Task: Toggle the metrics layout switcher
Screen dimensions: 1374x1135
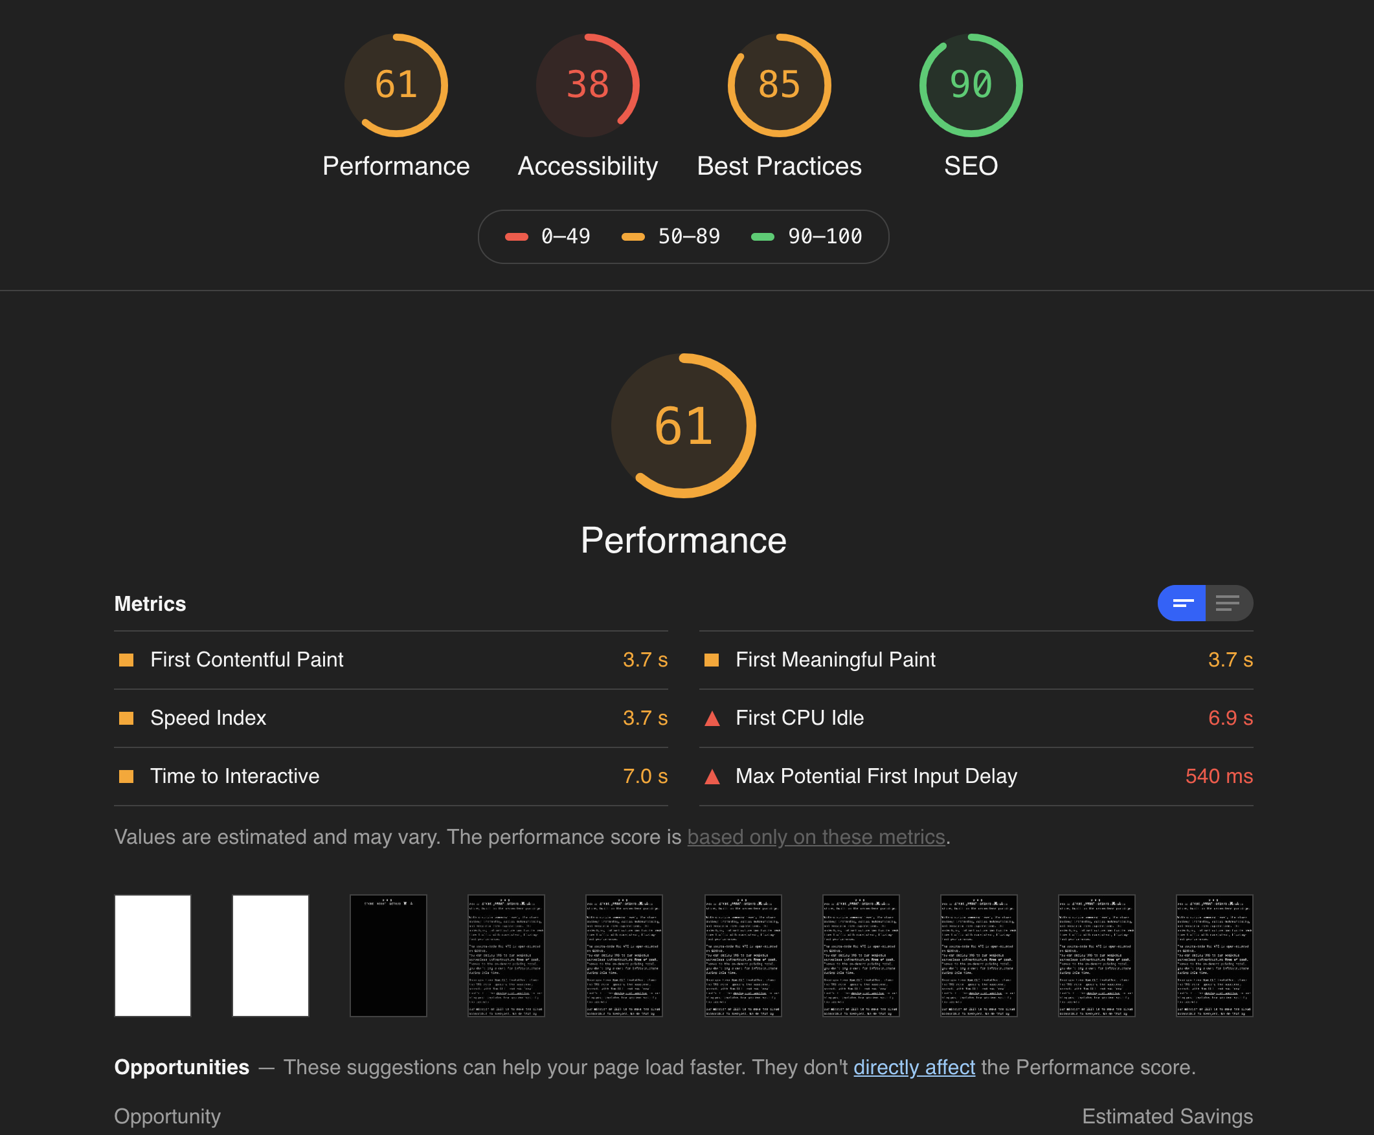Action: [x=1204, y=604]
